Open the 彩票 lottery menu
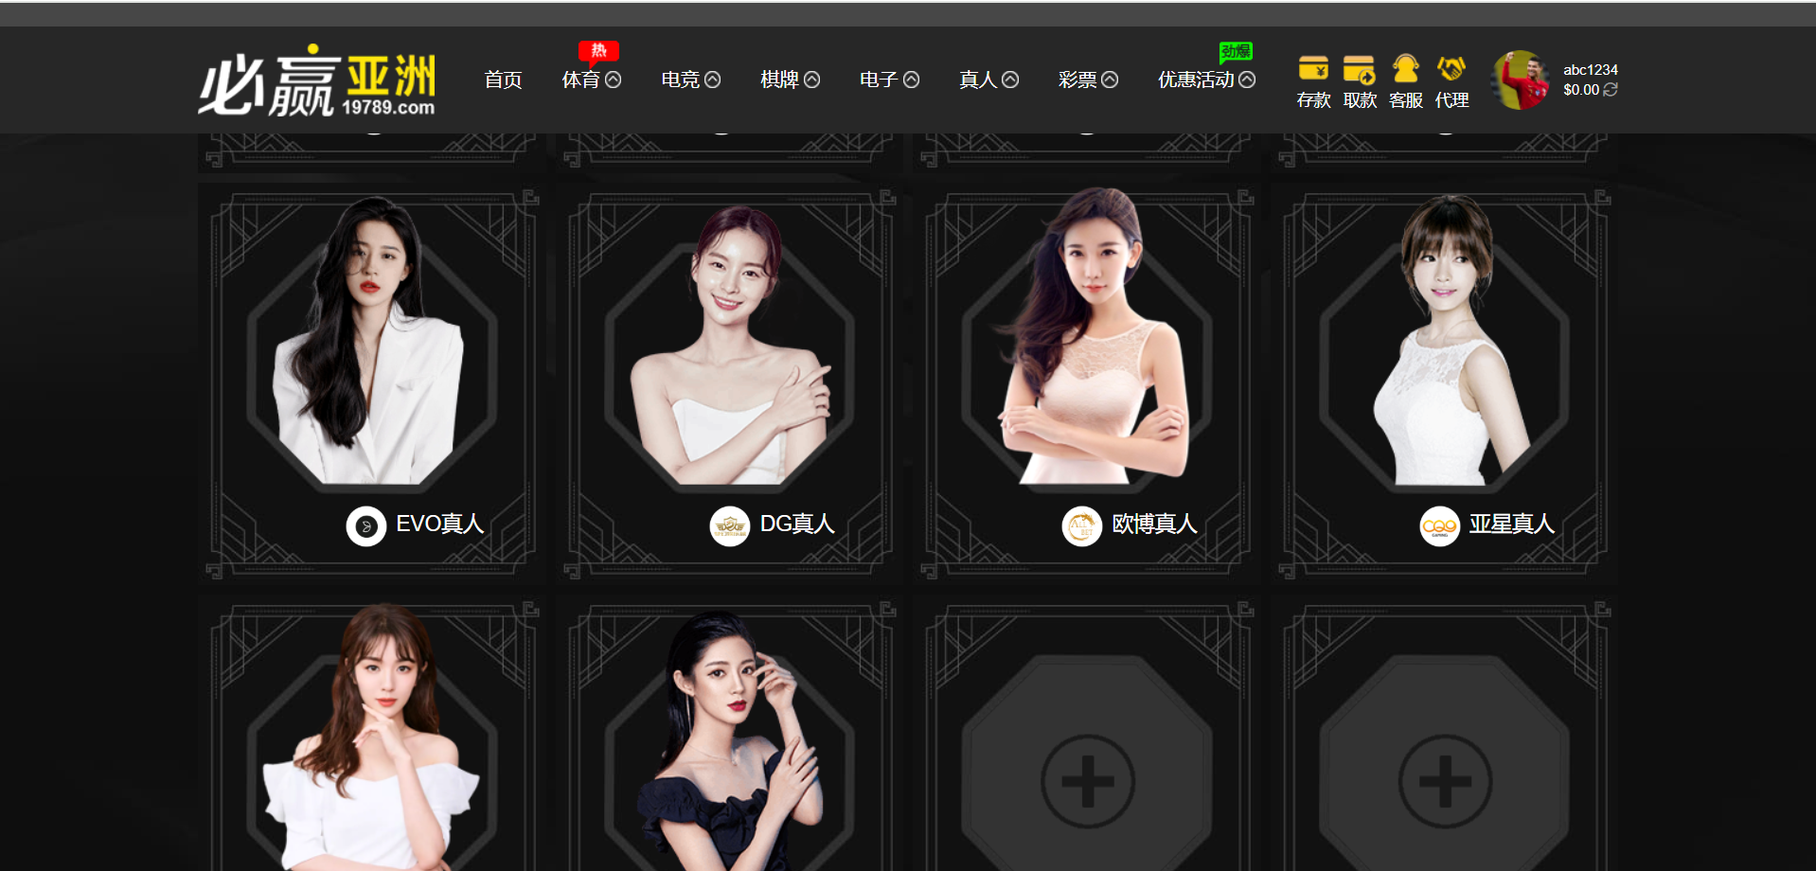Viewport: 1816px width, 871px height. click(x=1088, y=80)
